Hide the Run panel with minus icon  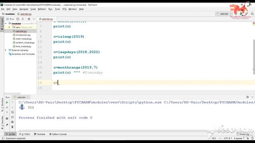click(252, 97)
